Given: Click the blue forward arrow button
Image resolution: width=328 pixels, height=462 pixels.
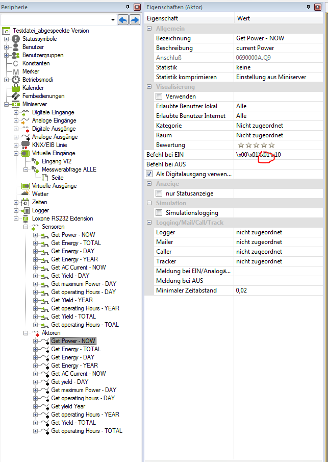Looking at the screenshot, I should click(135, 19).
